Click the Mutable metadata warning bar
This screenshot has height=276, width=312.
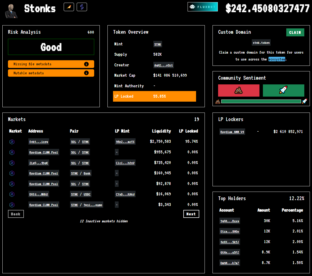coord(51,73)
